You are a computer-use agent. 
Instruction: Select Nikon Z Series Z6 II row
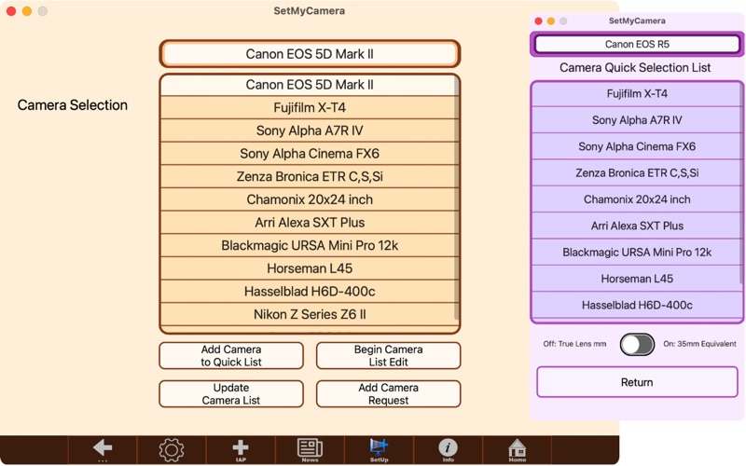309,314
